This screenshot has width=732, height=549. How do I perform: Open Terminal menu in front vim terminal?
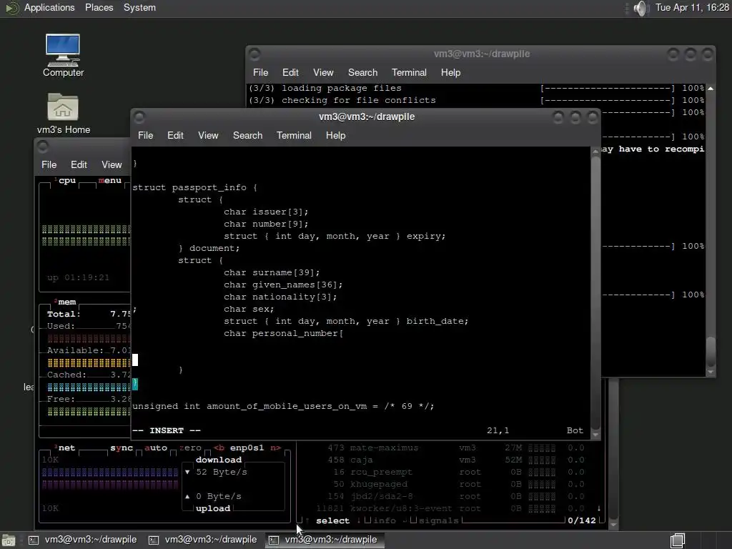click(294, 135)
